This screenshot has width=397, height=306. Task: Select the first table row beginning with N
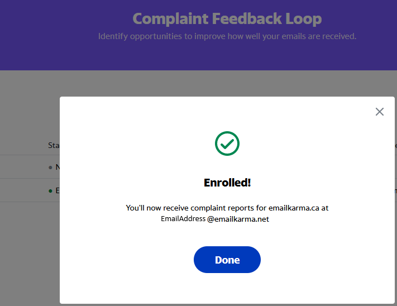point(30,167)
